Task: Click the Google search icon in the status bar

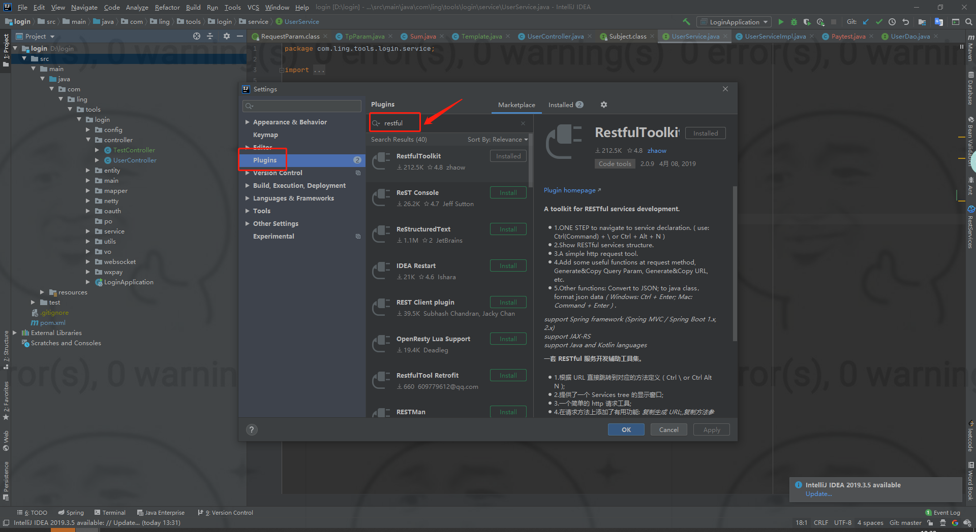Action: 955,523
